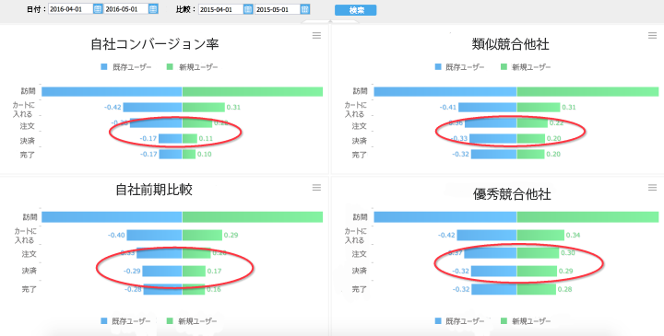This screenshot has height=336, width=664.
Task: Click value 0.34 in 優秀競合他社 chart
Action: coord(573,235)
